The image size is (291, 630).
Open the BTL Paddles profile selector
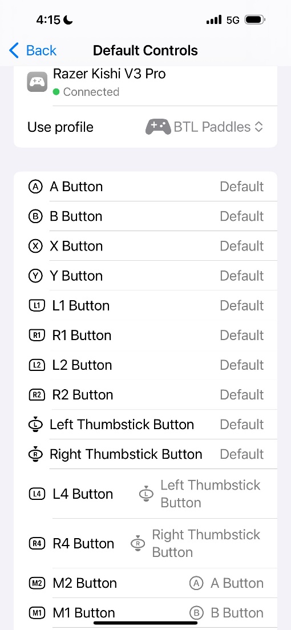pyautogui.click(x=204, y=127)
